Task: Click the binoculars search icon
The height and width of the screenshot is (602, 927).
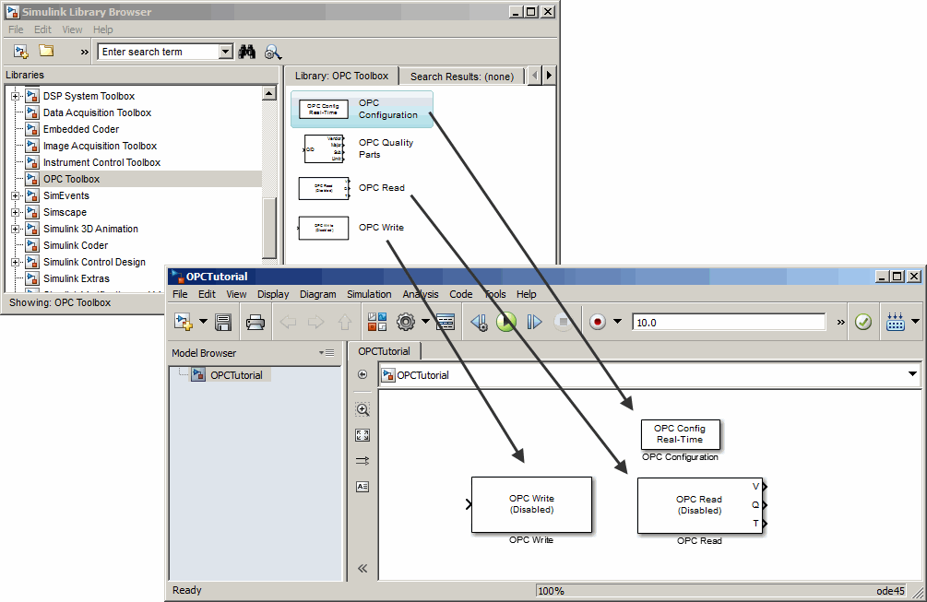Action: coord(247,52)
